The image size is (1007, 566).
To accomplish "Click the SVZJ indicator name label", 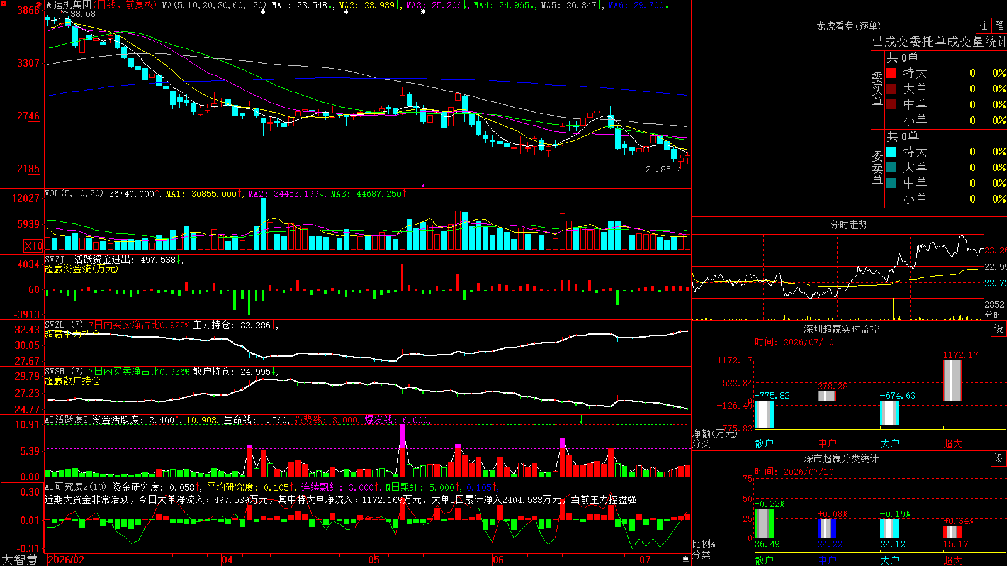I will (55, 260).
